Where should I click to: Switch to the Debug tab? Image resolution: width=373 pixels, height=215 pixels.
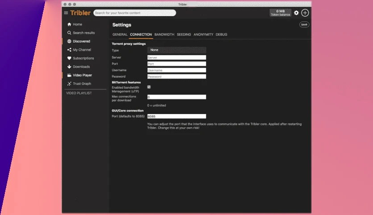[x=221, y=34]
